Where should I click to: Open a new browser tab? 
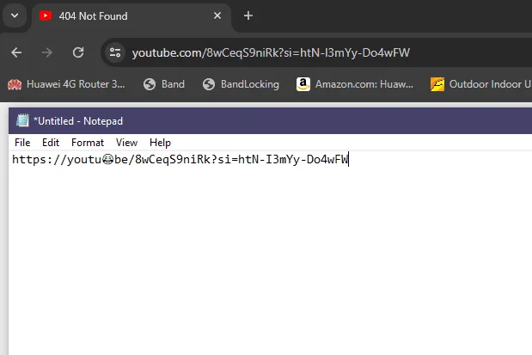[x=248, y=15]
